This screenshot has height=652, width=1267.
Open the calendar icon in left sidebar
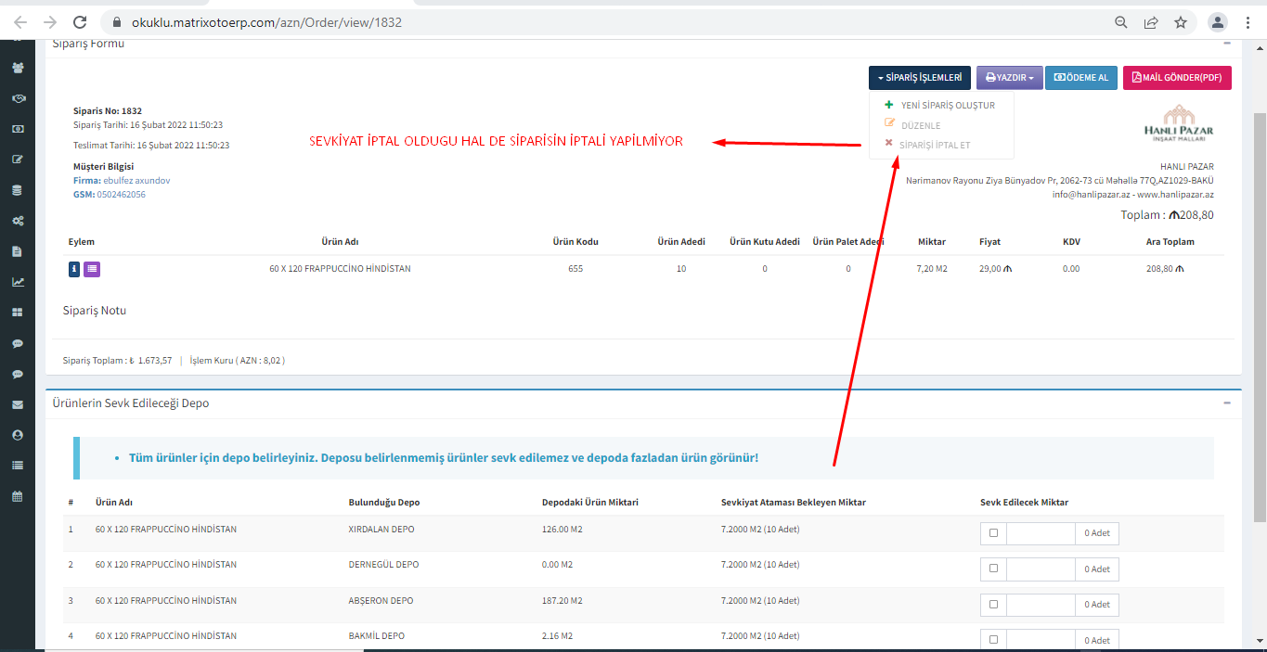click(x=17, y=496)
